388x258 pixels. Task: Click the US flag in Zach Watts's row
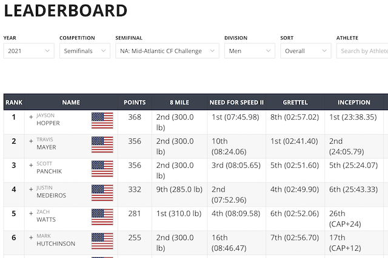click(x=102, y=217)
